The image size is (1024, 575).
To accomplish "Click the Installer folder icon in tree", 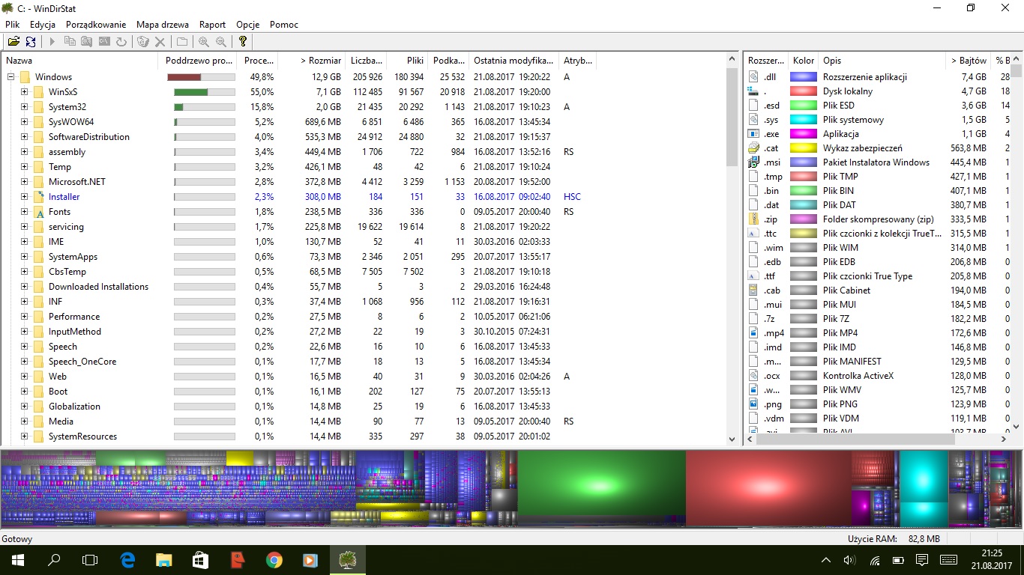I will (40, 197).
